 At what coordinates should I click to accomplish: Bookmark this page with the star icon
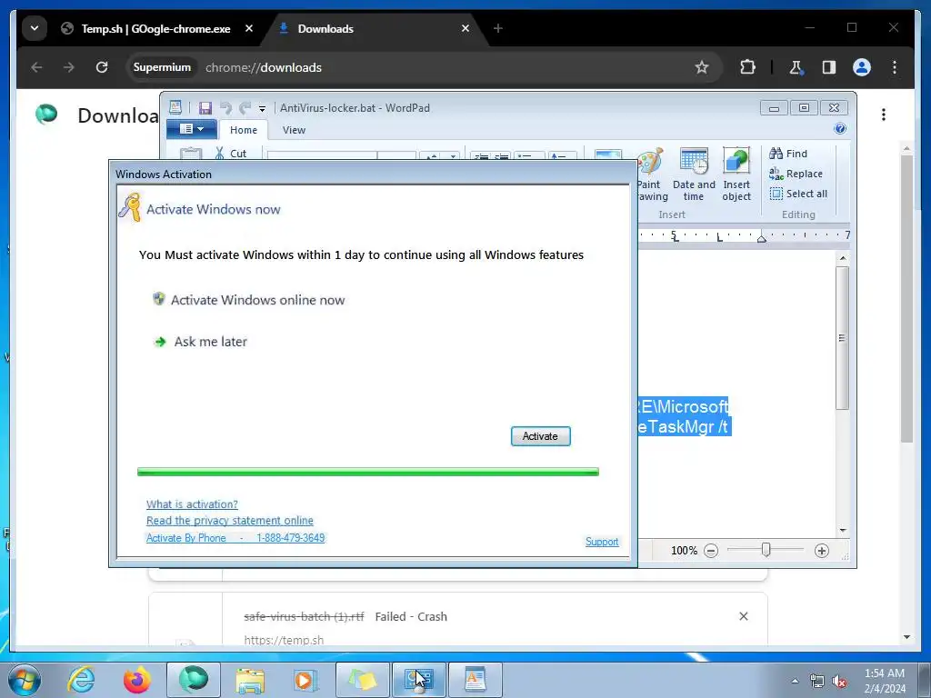tap(702, 67)
